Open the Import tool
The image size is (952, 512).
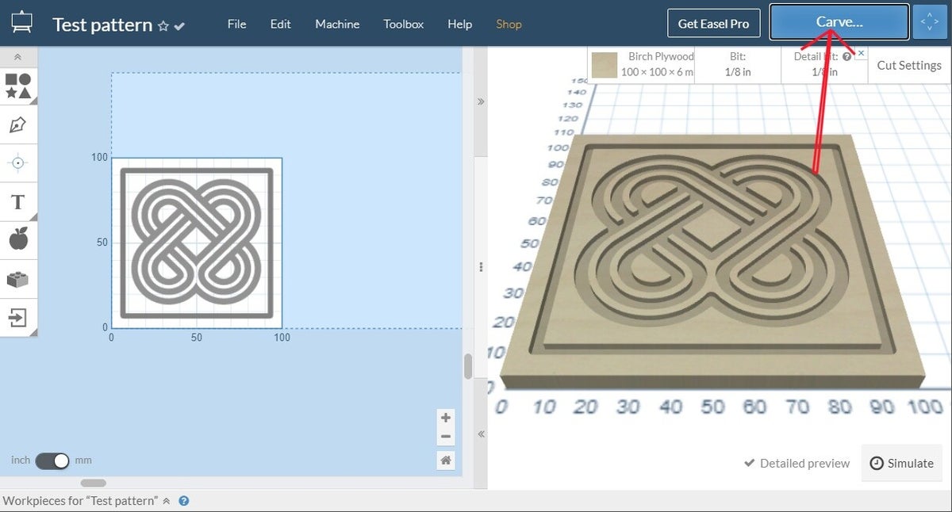click(18, 318)
